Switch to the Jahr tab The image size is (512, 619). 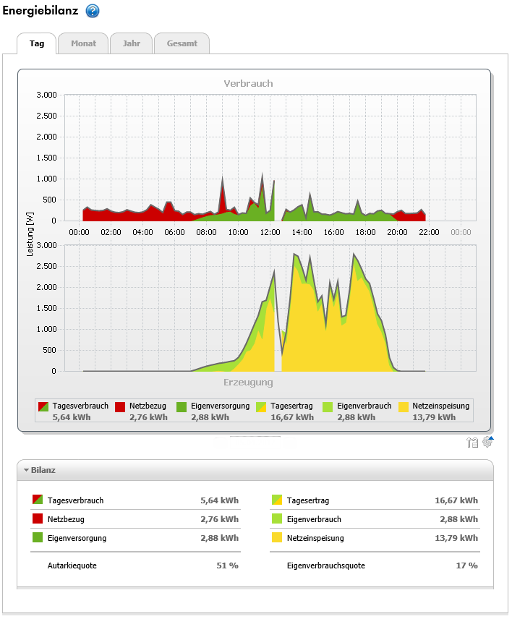click(x=132, y=43)
